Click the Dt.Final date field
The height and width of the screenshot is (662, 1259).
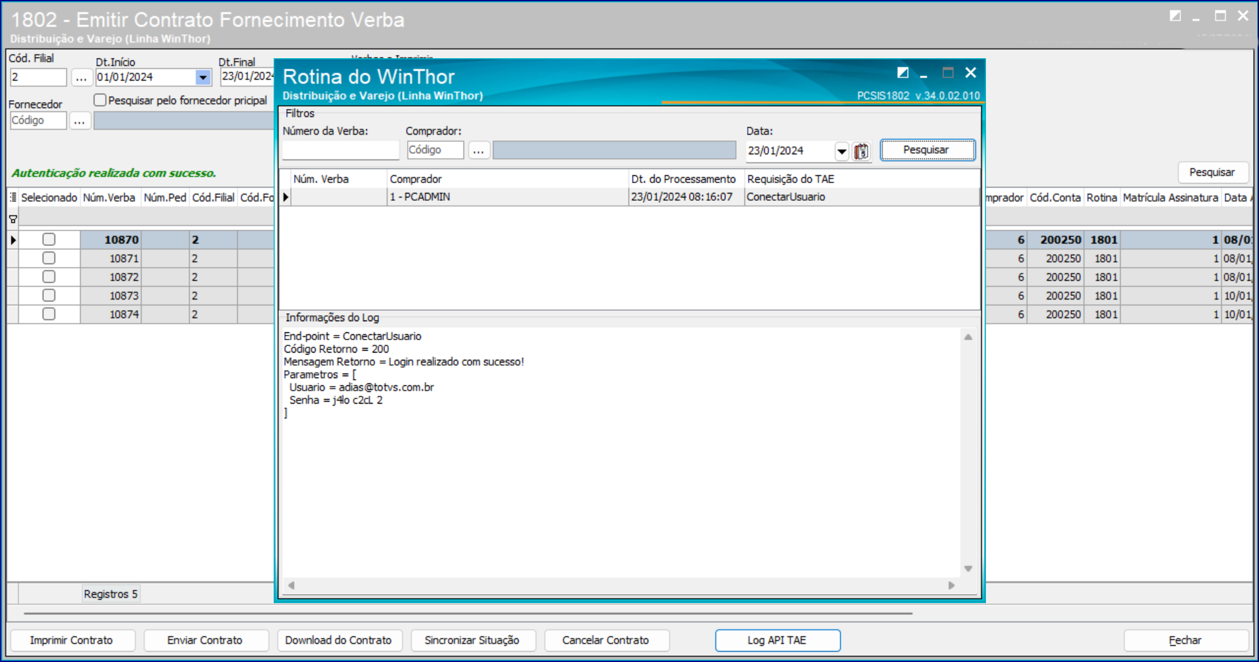[247, 77]
